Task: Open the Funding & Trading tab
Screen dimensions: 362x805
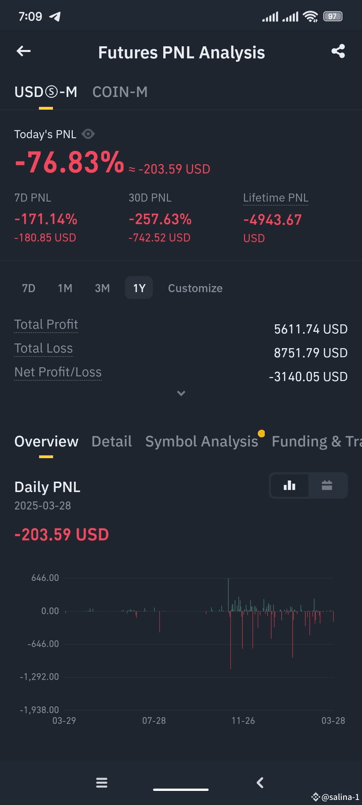Action: [317, 441]
